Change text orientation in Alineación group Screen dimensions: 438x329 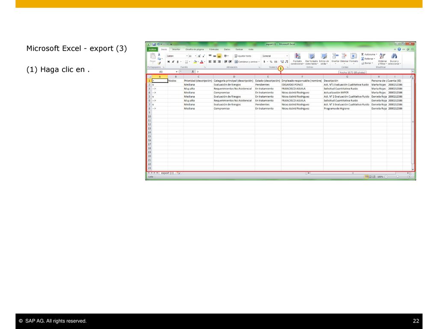click(x=226, y=56)
